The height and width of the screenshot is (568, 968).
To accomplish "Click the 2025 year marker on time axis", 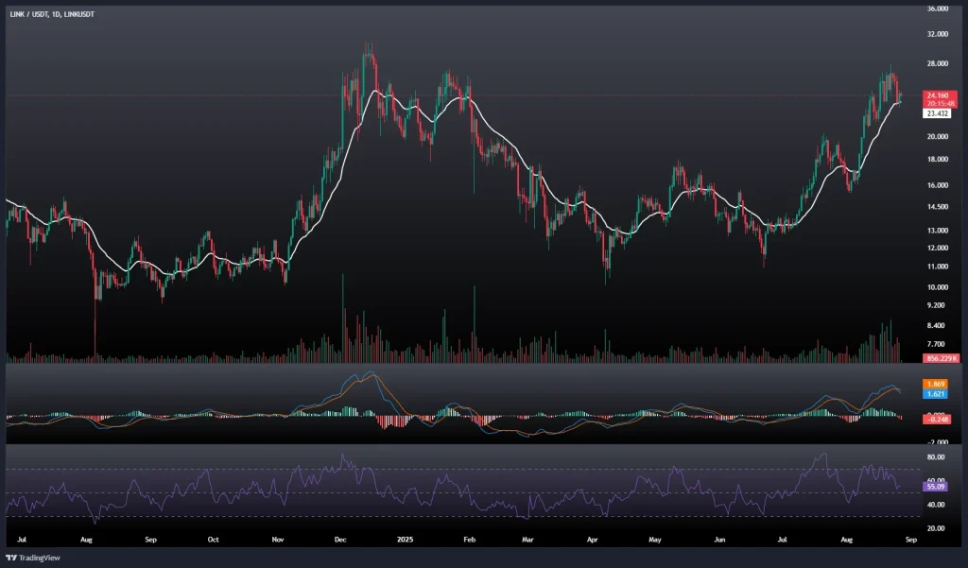I will [407, 540].
